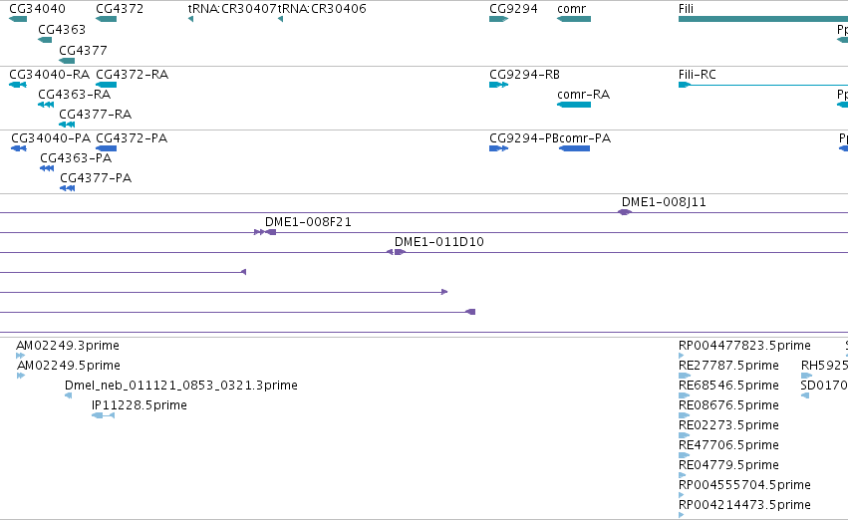This screenshot has width=848, height=520.
Task: Click the RE27787.5prime label text
Action: [x=728, y=365]
